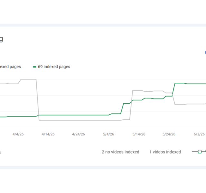Select the 5/14/26 date axis label
Viewport: 206px width, 193px height.
click(139, 134)
